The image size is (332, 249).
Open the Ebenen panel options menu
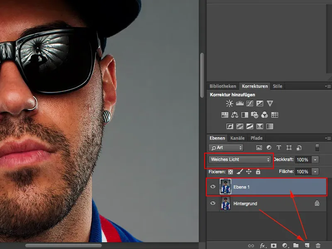tap(328, 138)
